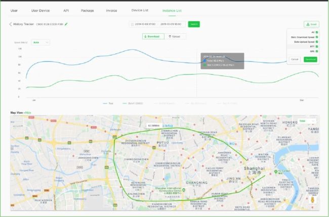Open the Total dropdown on the map

307,121
